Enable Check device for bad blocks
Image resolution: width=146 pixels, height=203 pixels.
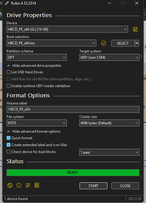[9, 152]
